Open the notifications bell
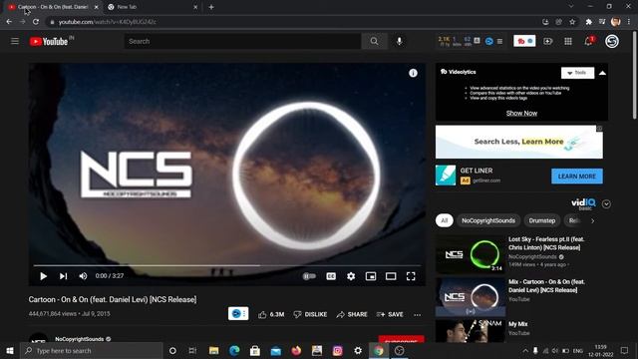Viewport: 638px width, 359px height. point(588,41)
